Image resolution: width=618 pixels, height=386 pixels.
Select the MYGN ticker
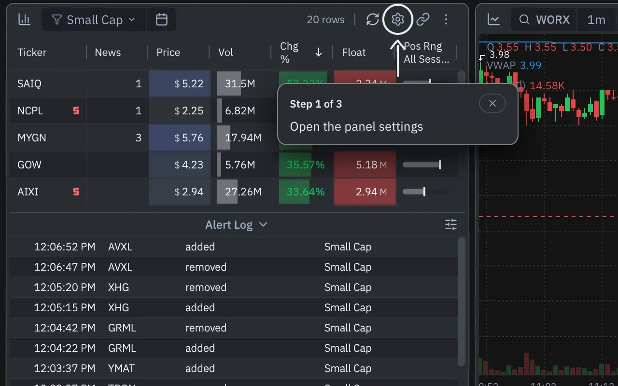[32, 138]
